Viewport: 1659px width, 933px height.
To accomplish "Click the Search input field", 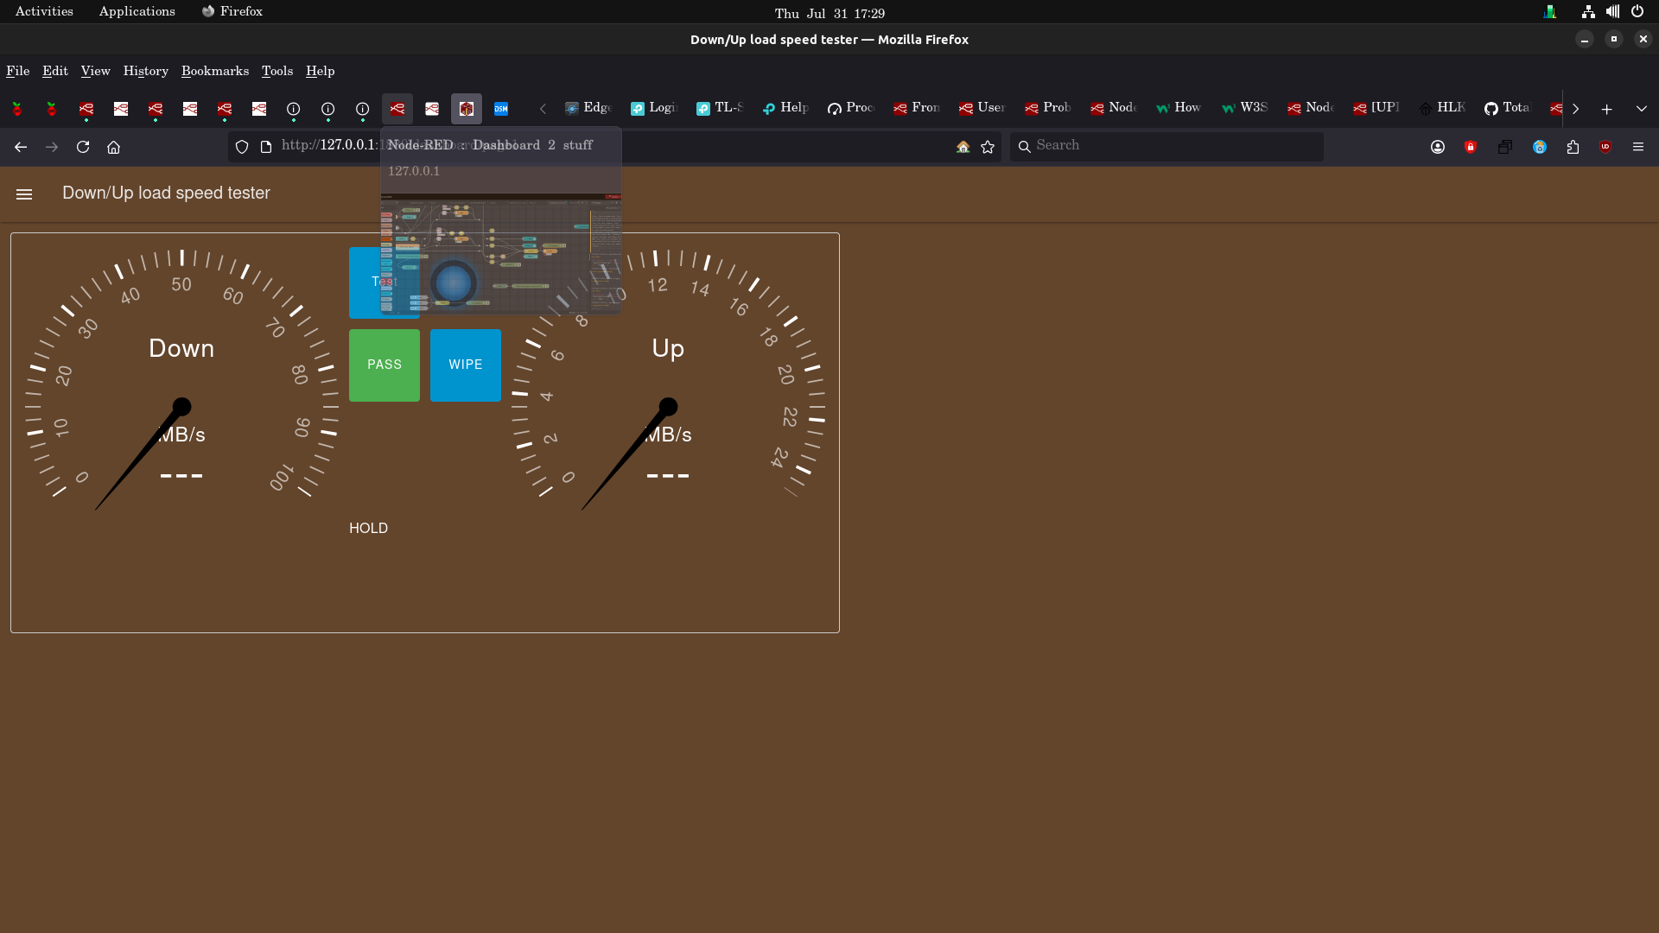I will [1166, 146].
